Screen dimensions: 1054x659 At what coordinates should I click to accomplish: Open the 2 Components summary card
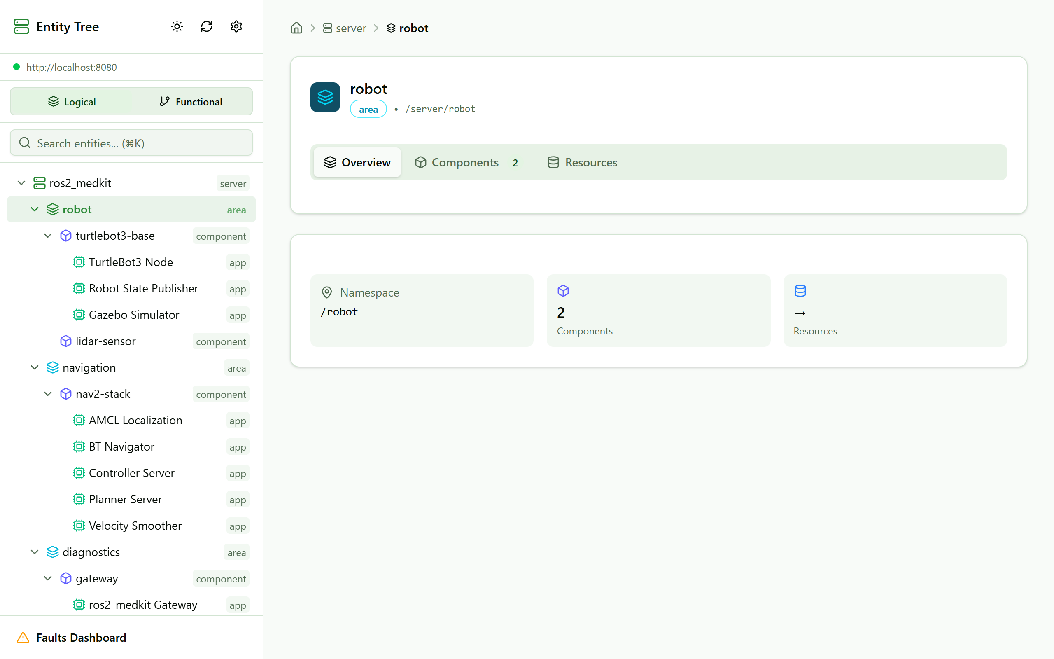[x=658, y=310]
